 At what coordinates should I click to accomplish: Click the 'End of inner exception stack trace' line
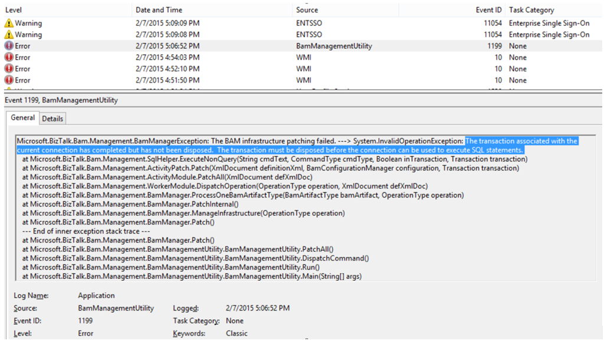pos(86,231)
